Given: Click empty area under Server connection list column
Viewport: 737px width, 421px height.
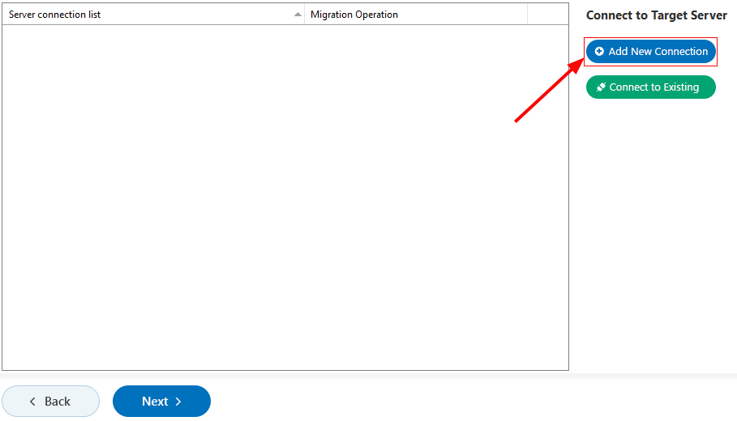Looking at the screenshot, I should (153, 197).
